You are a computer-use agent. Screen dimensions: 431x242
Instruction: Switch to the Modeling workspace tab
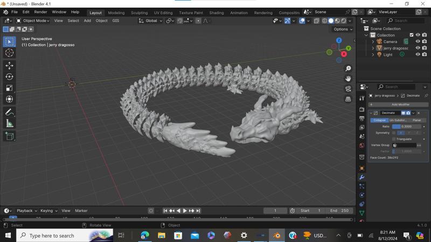(116, 12)
